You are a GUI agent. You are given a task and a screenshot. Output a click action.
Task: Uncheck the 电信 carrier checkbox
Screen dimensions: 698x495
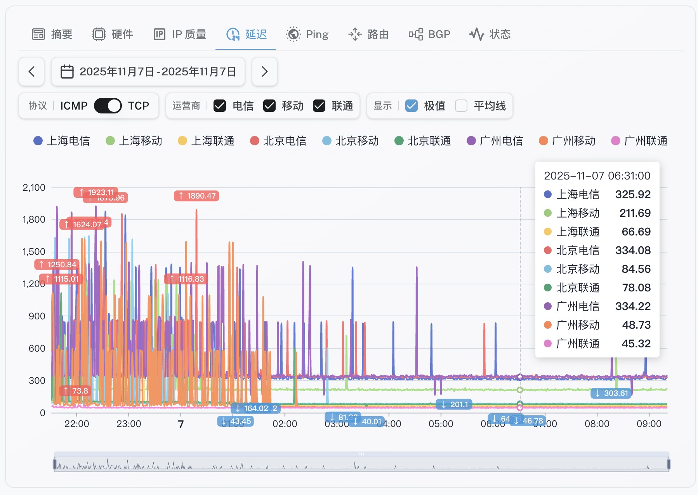coord(220,106)
